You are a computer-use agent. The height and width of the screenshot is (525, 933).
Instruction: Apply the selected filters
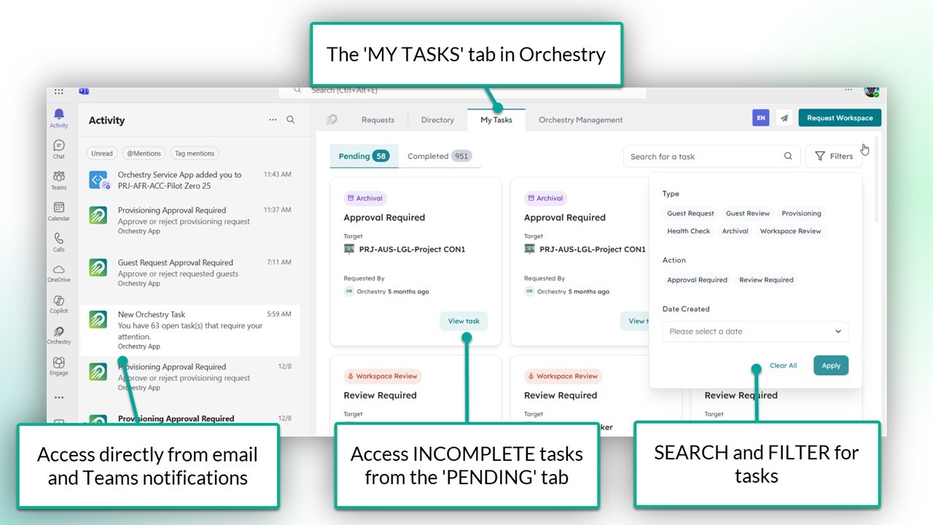pos(831,366)
